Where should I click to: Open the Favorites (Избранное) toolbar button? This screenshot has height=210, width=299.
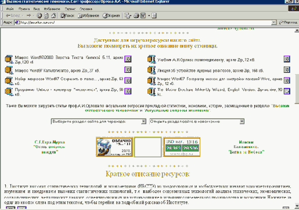pos(88,16)
